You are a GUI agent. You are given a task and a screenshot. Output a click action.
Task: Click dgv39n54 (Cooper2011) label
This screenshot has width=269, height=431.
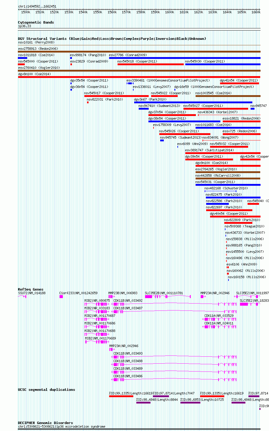tap(204, 156)
